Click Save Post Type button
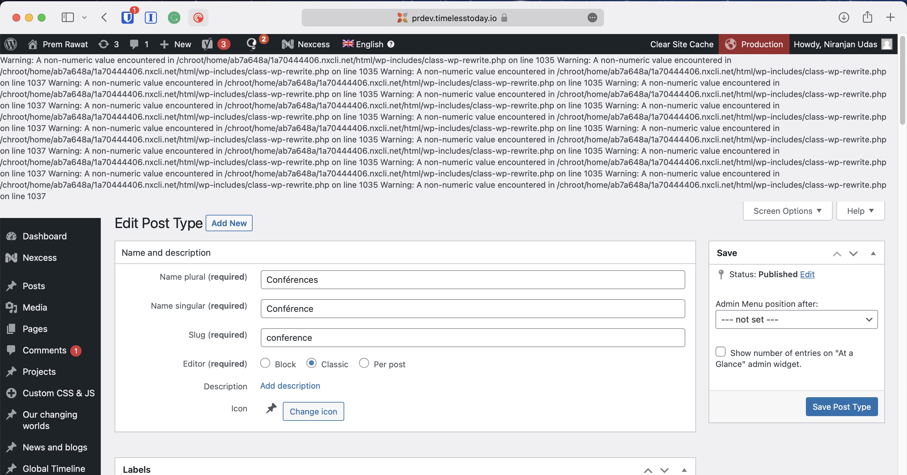907x475 pixels. [841, 407]
